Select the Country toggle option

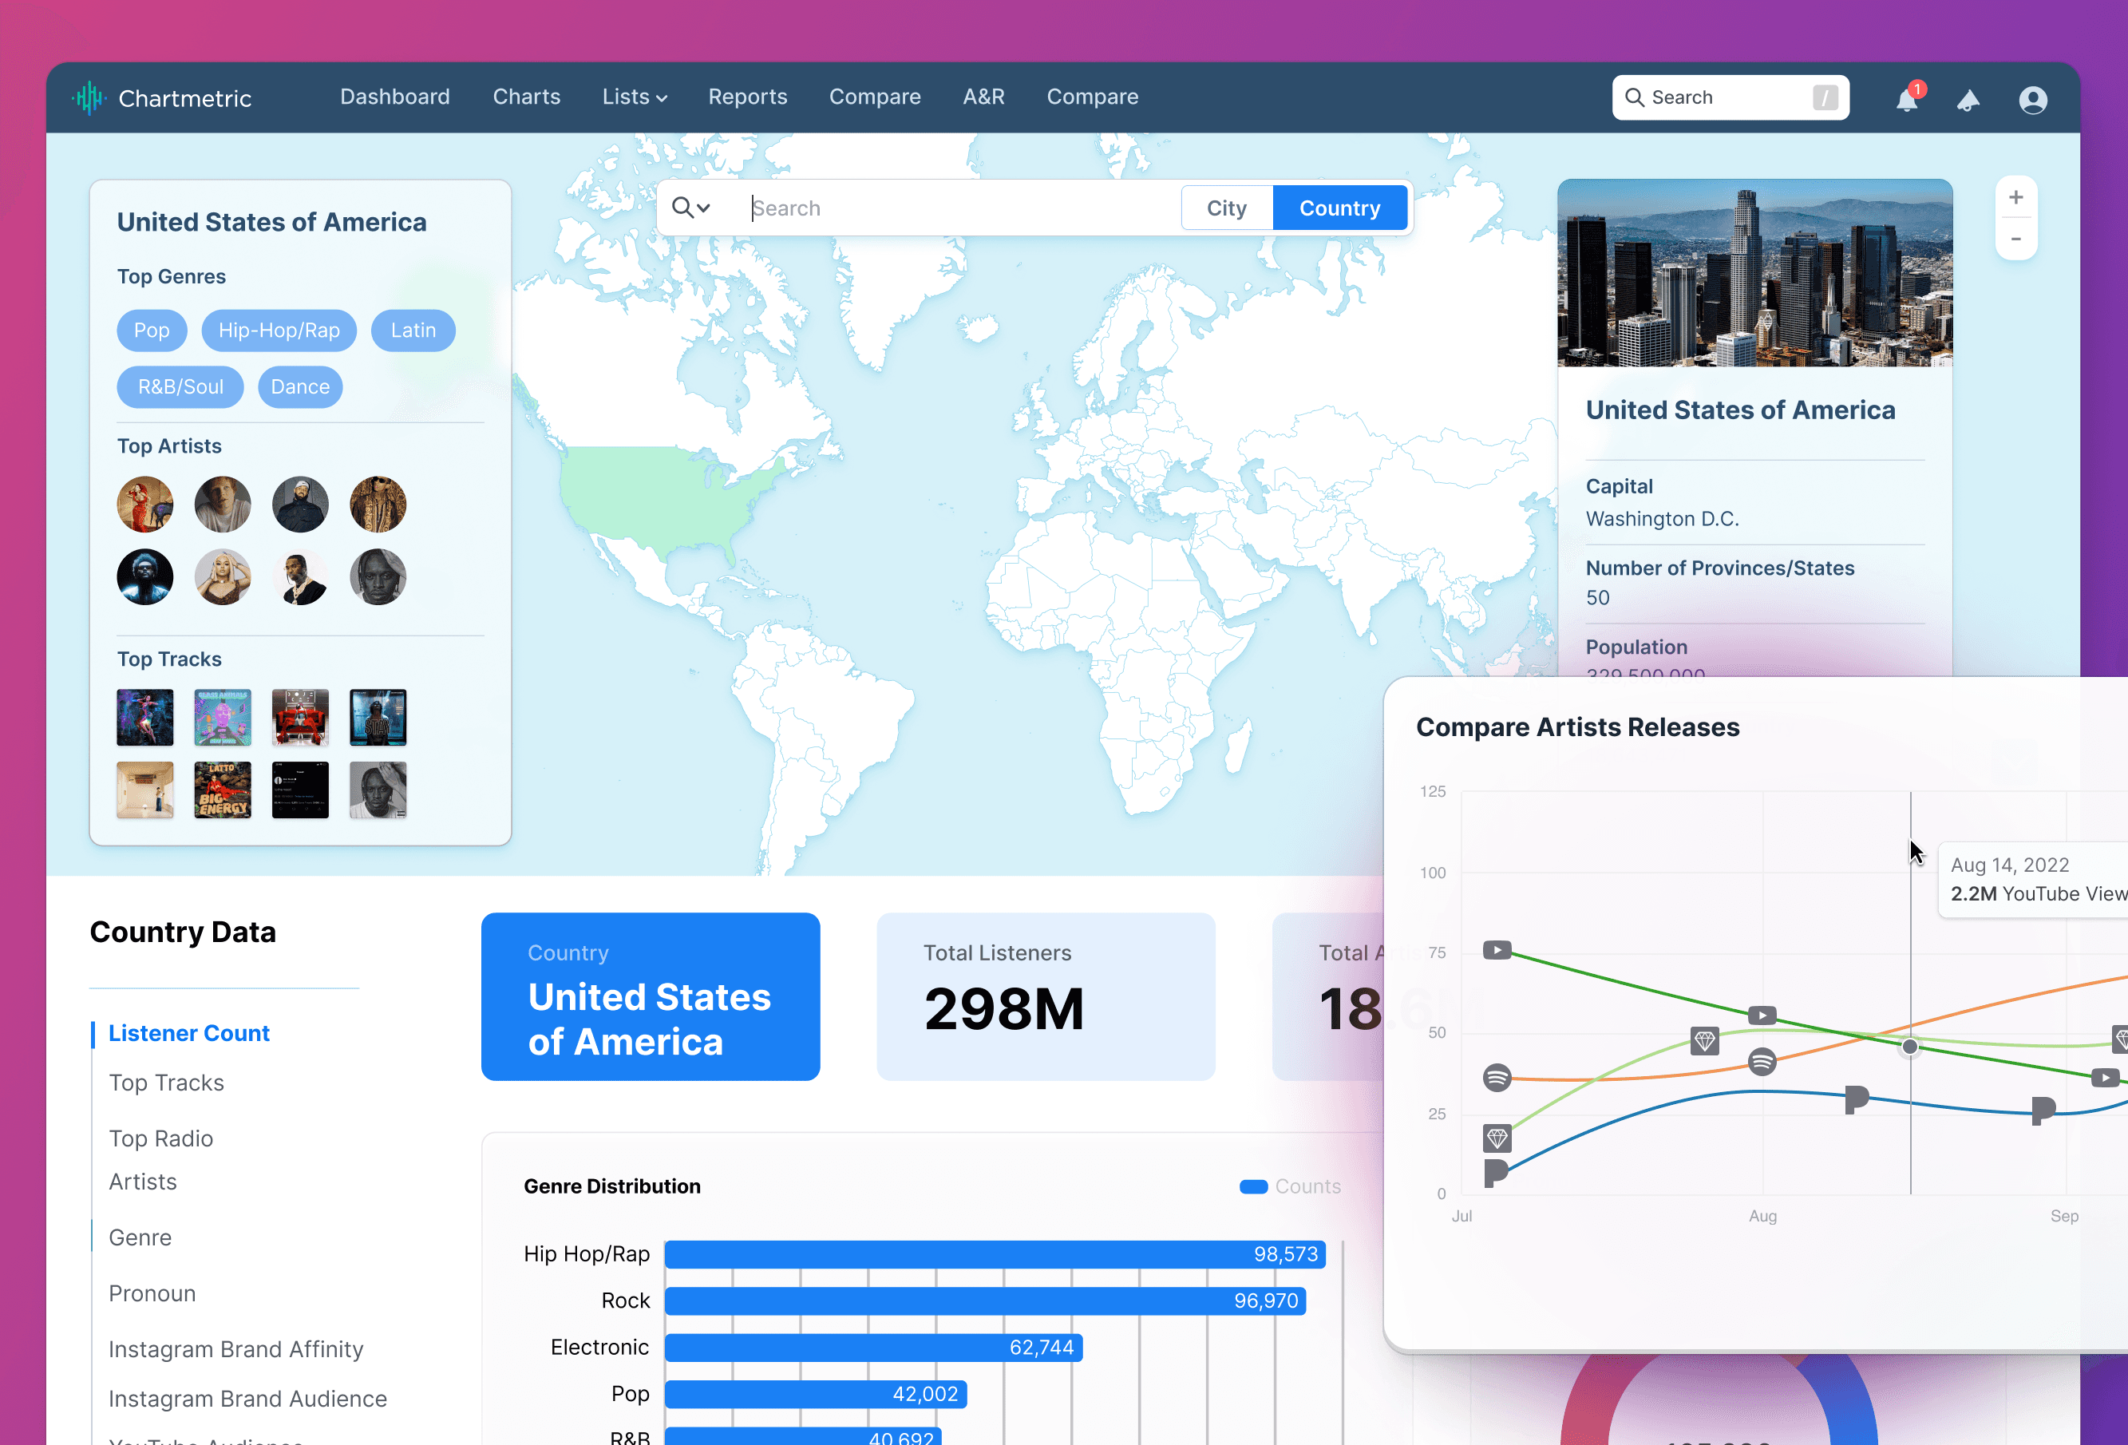(1339, 208)
